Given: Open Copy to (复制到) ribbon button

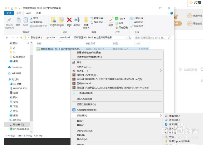Looking at the screenshot, I should point(61,21).
